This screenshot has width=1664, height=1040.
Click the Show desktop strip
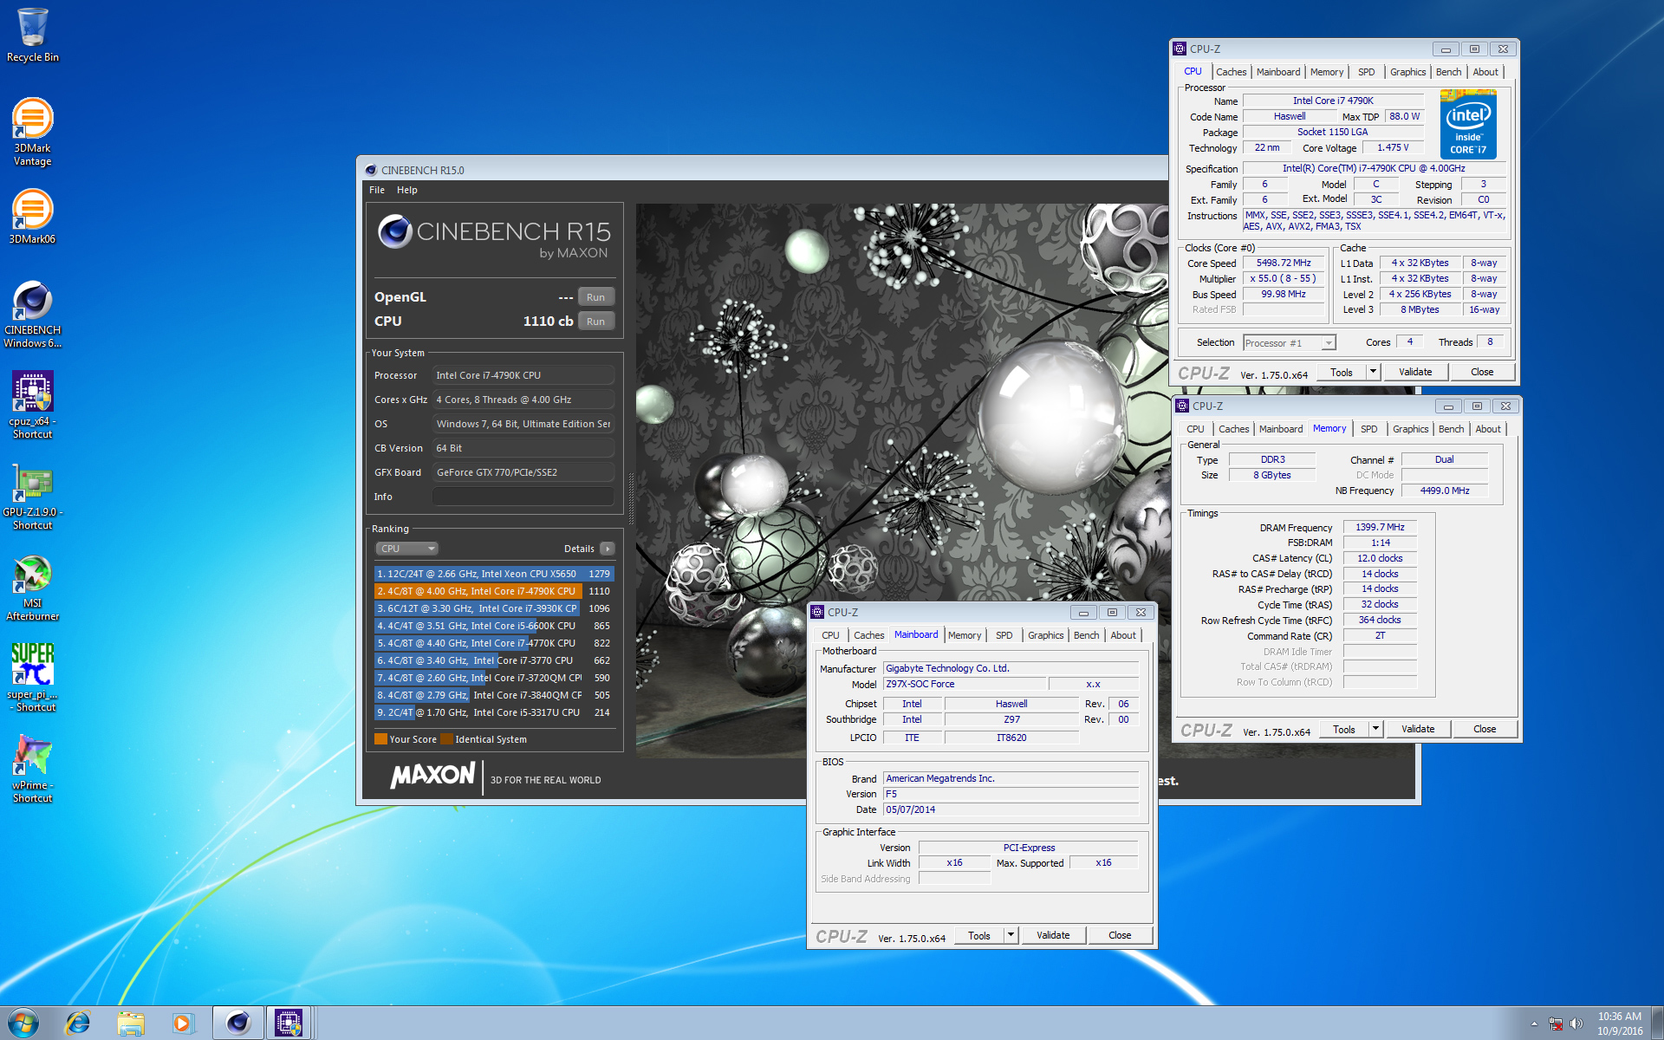pyautogui.click(x=1658, y=1024)
